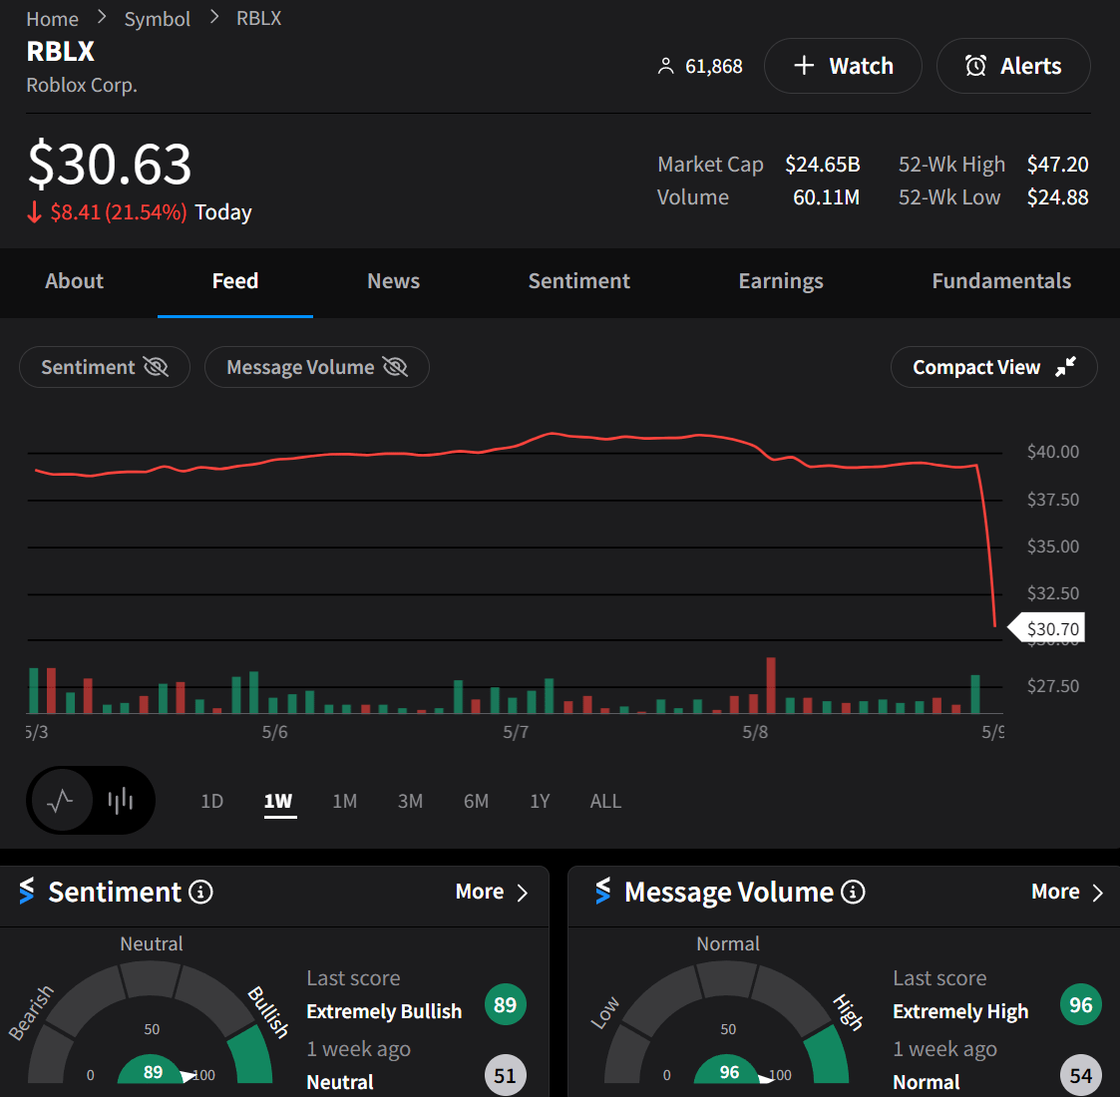Select the 3M chart range

click(410, 802)
